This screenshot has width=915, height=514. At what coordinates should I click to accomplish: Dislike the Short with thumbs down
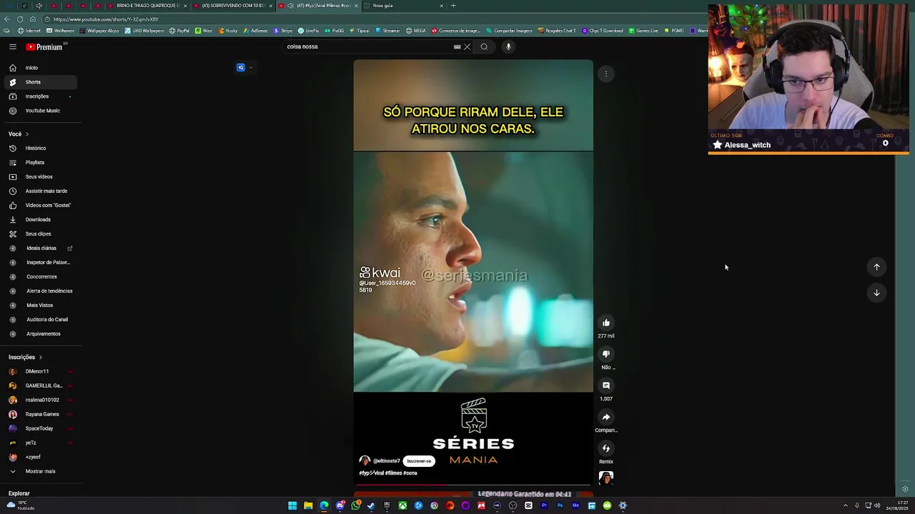(606, 354)
